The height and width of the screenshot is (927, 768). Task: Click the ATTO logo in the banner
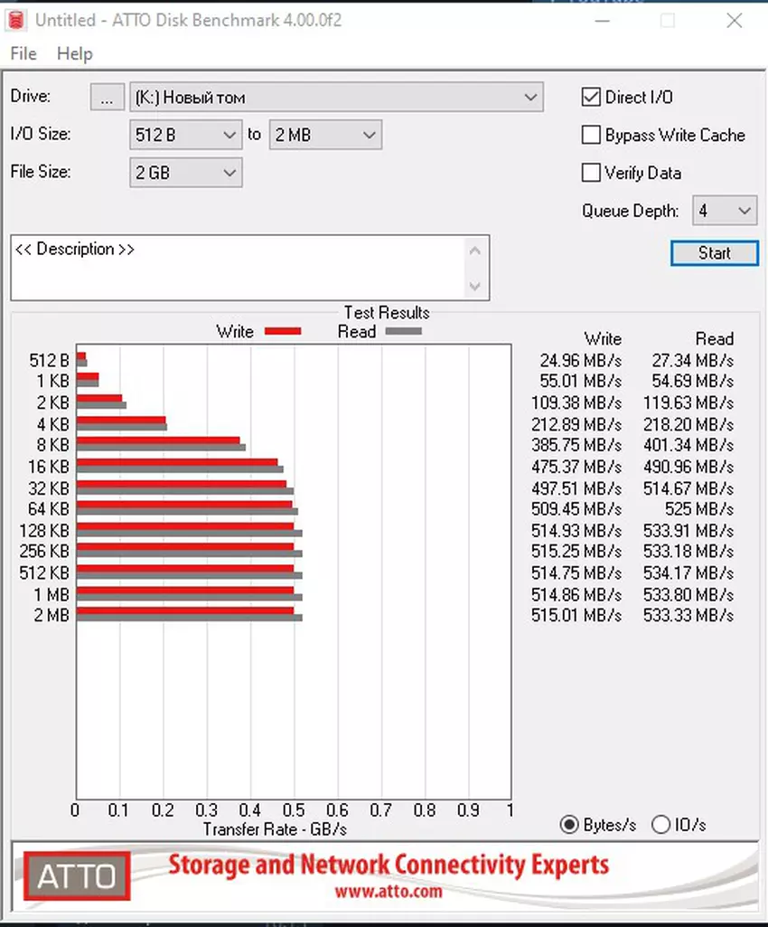click(x=77, y=875)
